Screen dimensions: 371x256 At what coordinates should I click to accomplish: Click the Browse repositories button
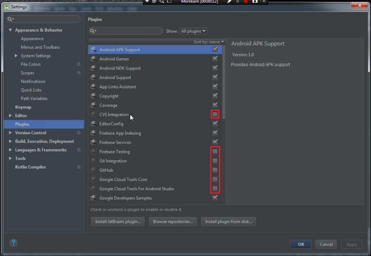(x=173, y=221)
